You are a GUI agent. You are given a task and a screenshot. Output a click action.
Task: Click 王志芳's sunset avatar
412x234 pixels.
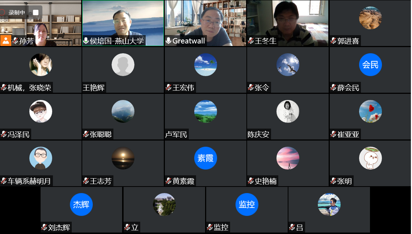[123, 158]
